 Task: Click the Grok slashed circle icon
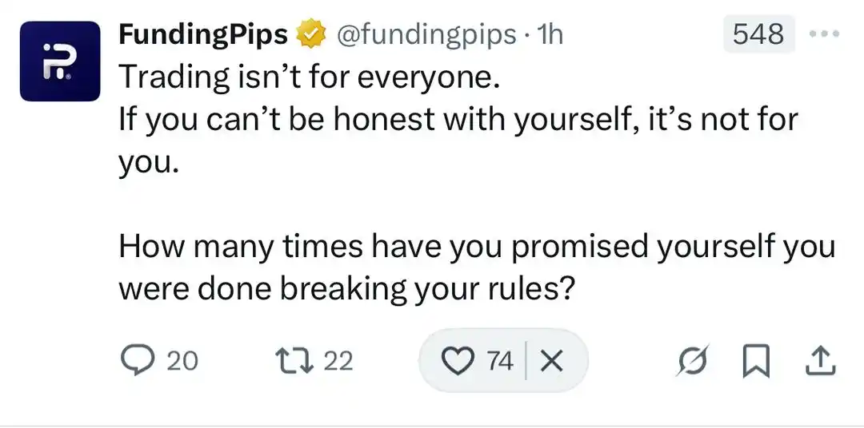pyautogui.click(x=693, y=362)
